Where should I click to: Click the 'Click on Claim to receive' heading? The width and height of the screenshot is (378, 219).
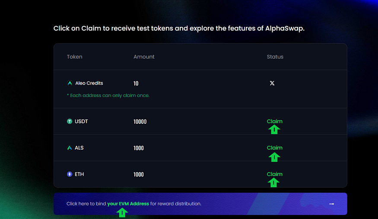(x=179, y=28)
